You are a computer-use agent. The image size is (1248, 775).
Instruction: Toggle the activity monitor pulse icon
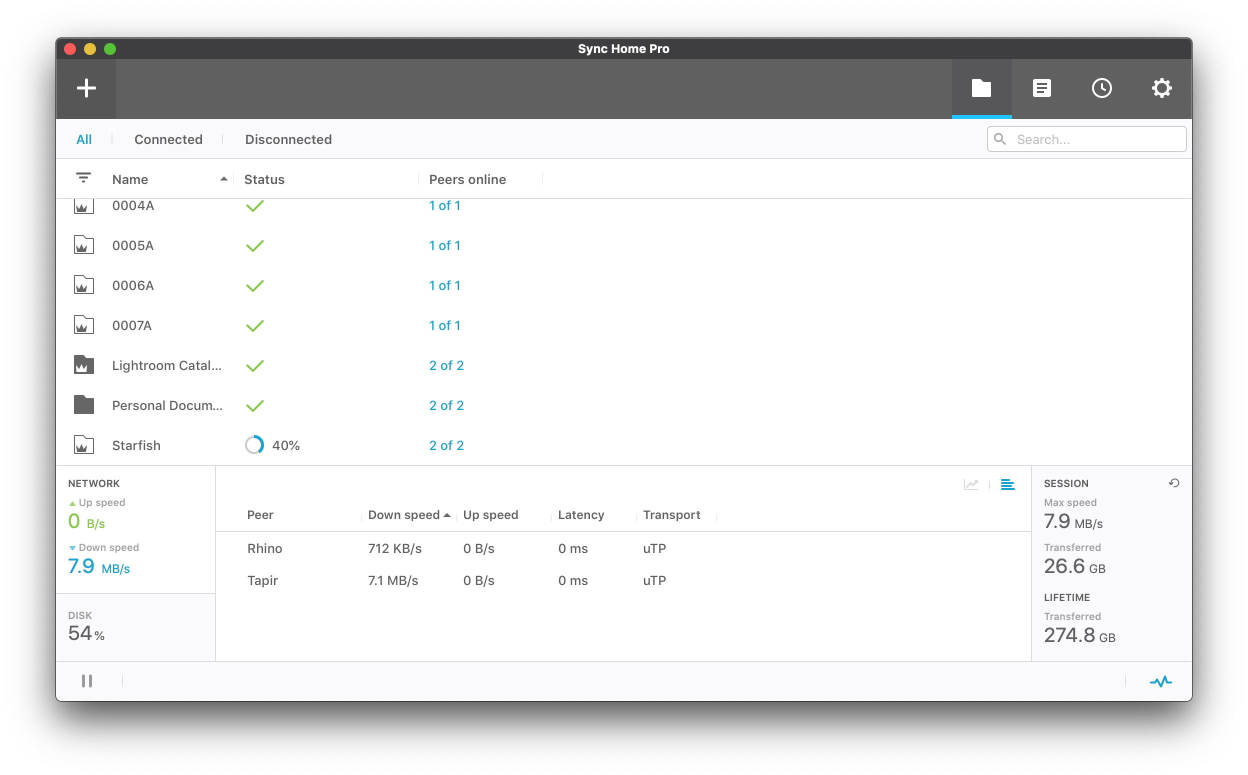(x=1161, y=681)
